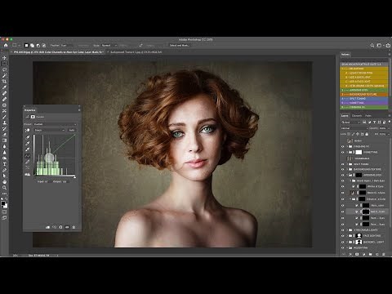Open the Search icon at top right

point(372,46)
